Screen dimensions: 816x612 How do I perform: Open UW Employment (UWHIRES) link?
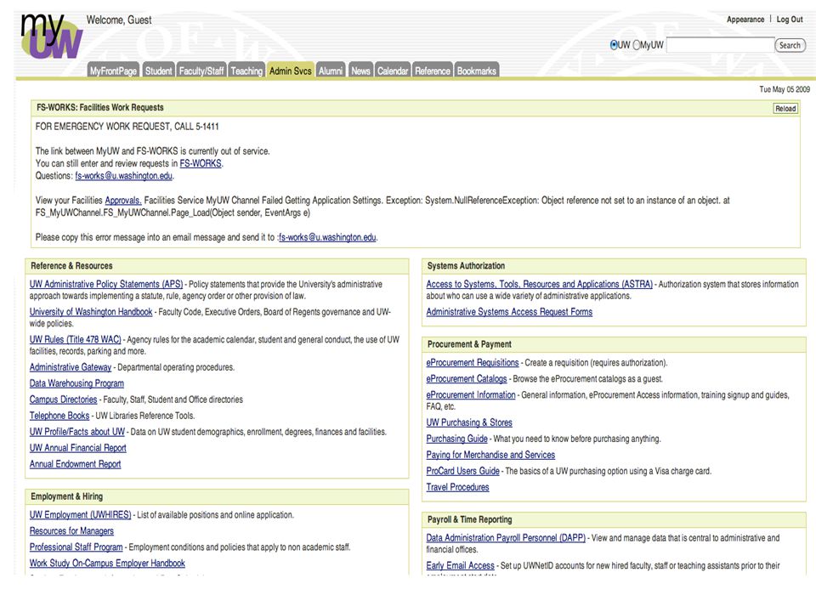[80, 515]
